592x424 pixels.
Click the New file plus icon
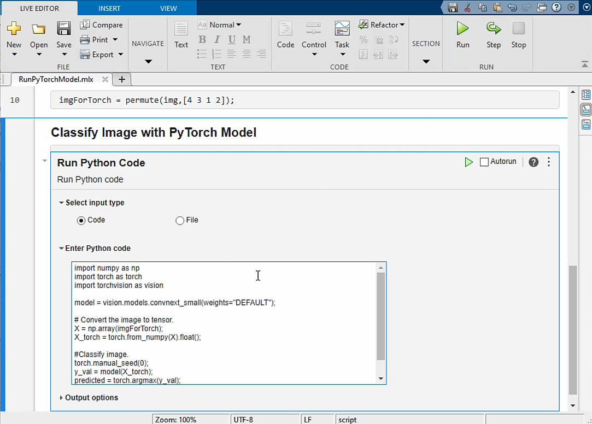tap(14, 28)
